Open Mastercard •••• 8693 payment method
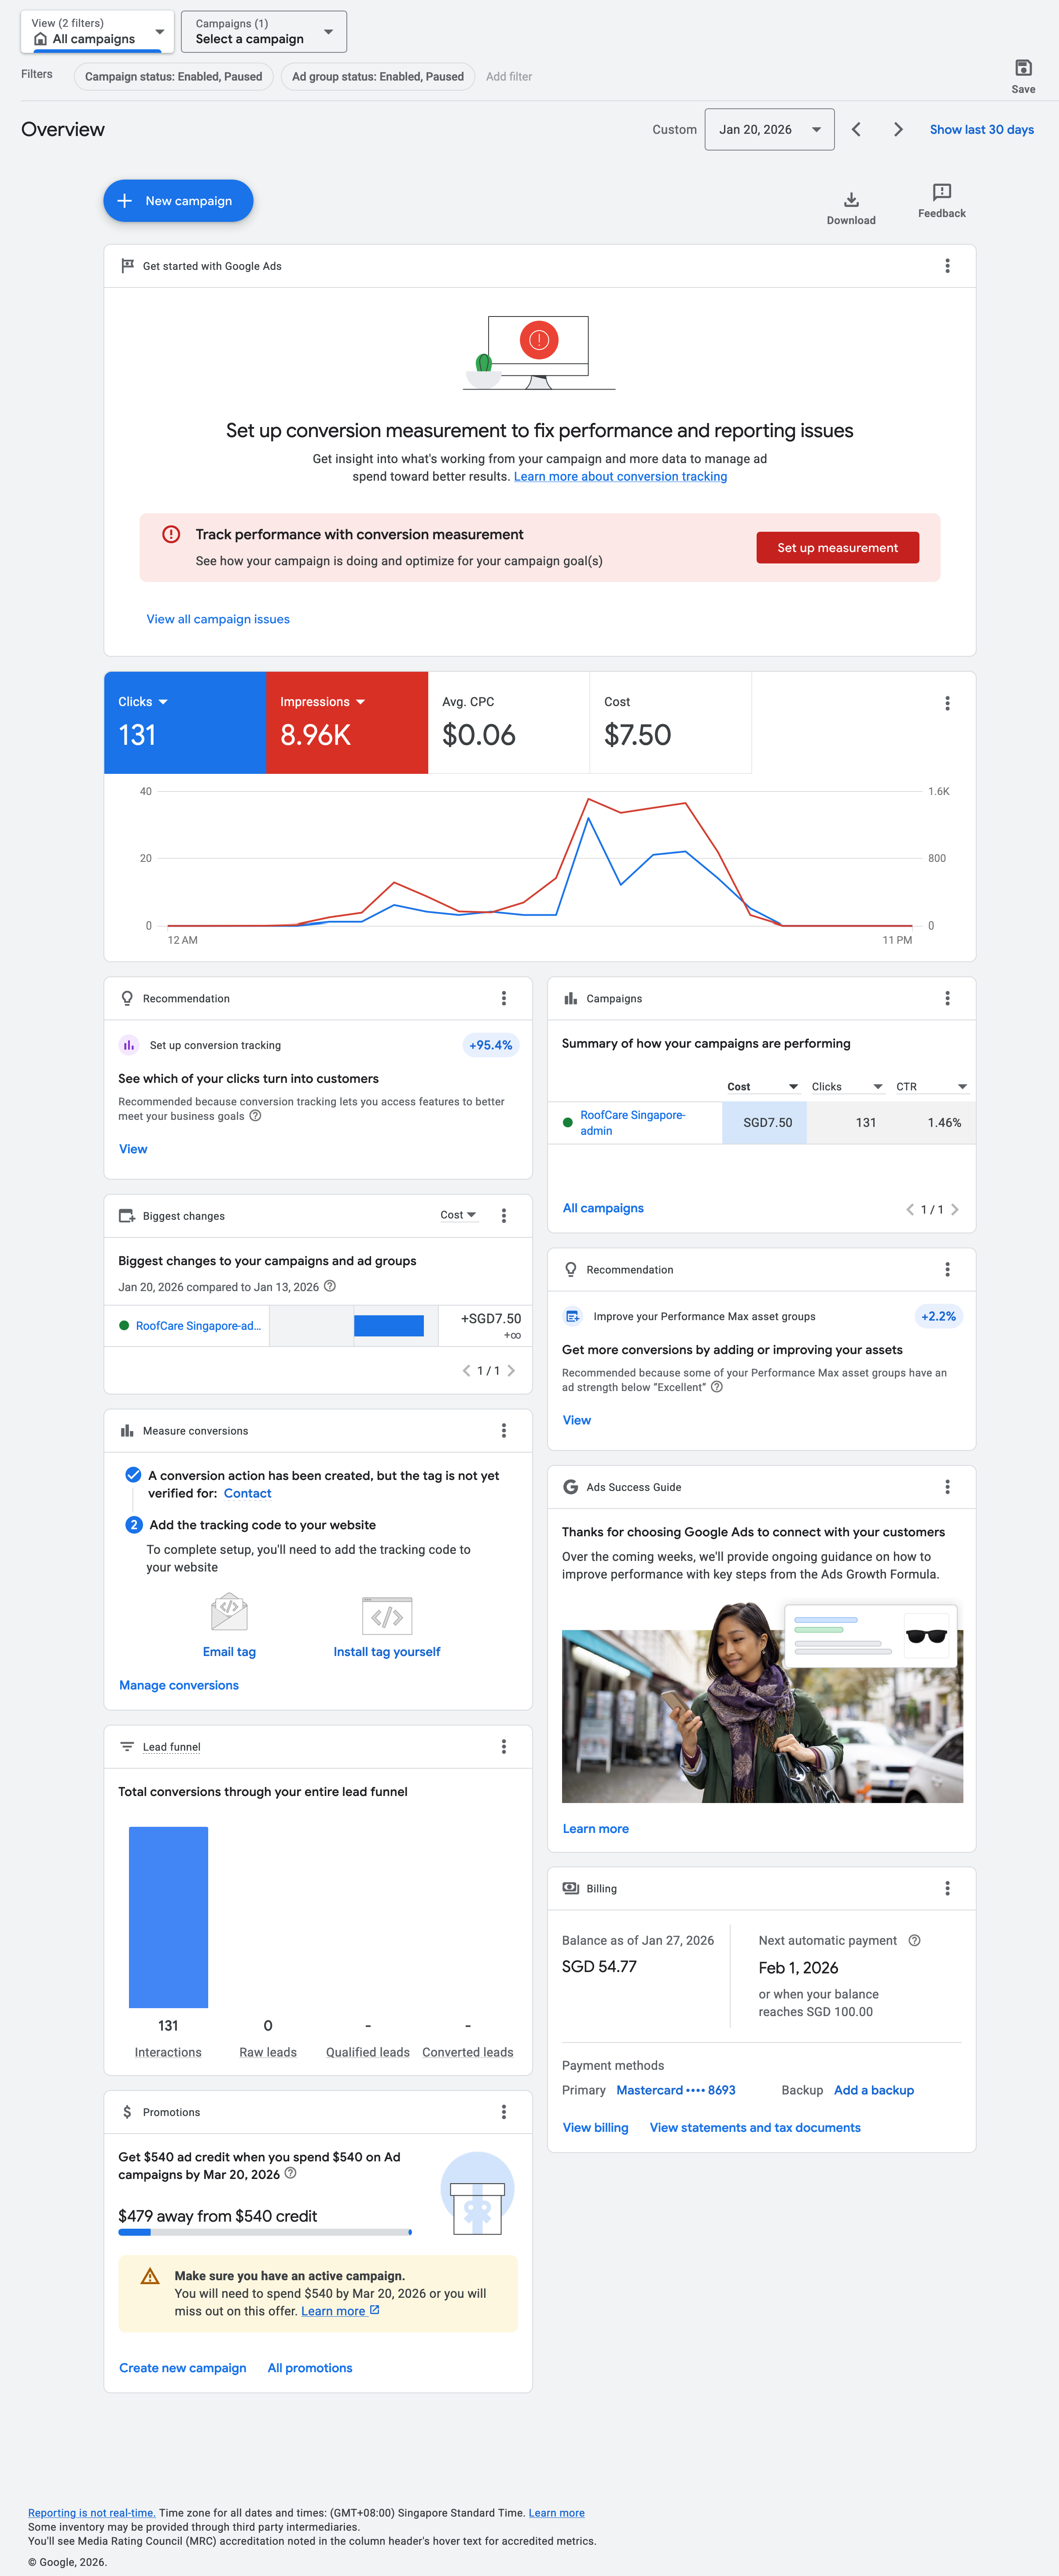Viewport: 1059px width, 2576px height. tap(676, 2091)
